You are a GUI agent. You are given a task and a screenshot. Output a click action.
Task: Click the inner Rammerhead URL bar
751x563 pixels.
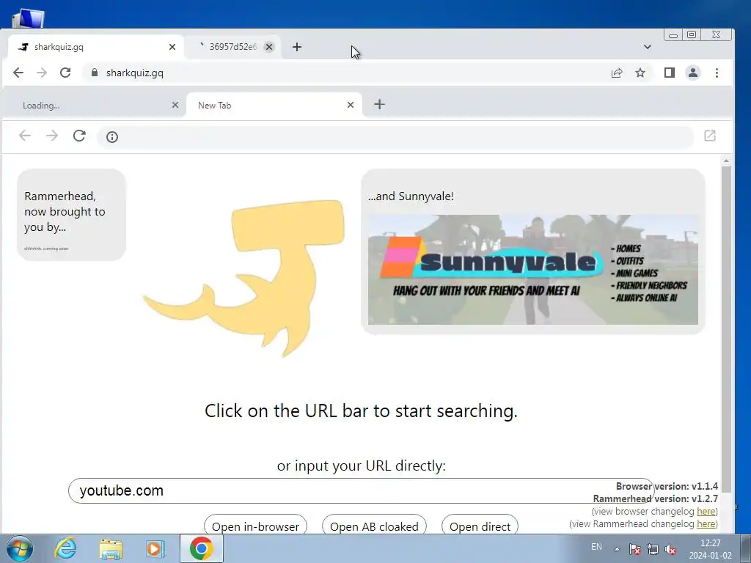click(395, 137)
